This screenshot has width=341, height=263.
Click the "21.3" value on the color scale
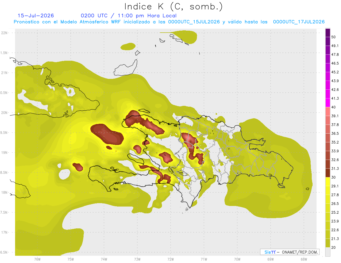335,239
